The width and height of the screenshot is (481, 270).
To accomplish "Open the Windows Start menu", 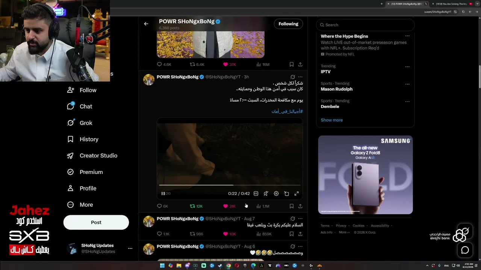I will point(162,265).
